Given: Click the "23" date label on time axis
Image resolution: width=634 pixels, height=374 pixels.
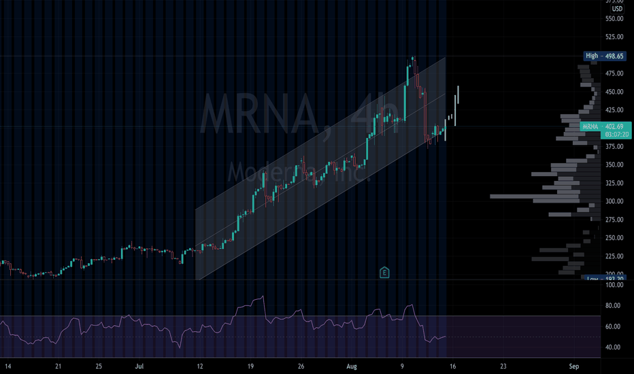Looking at the screenshot, I should click(503, 367).
